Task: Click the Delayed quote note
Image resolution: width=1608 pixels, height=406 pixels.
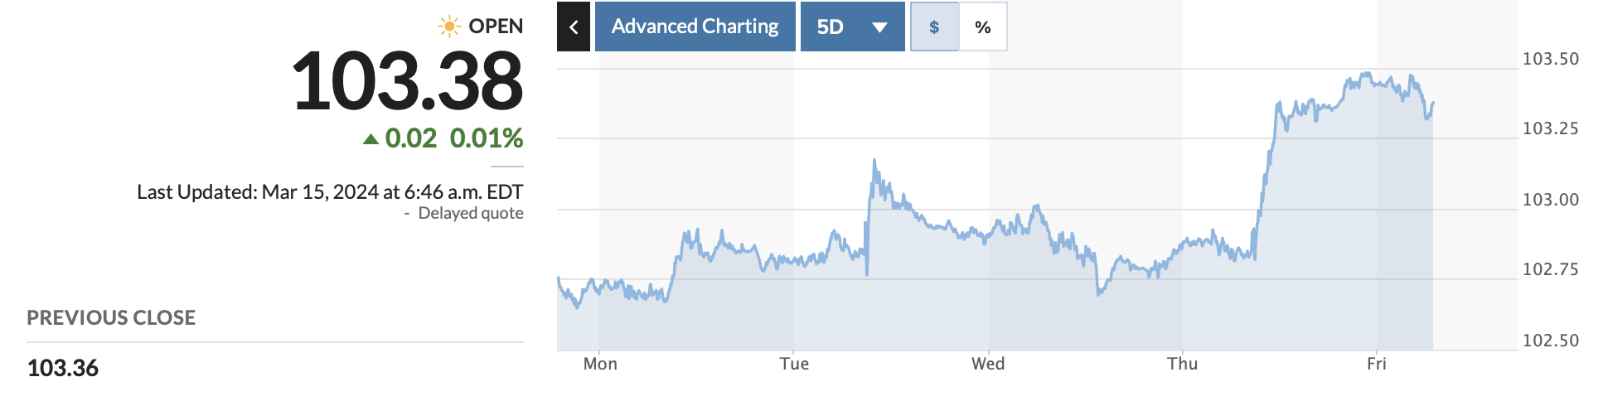Action: pyautogui.click(x=470, y=213)
